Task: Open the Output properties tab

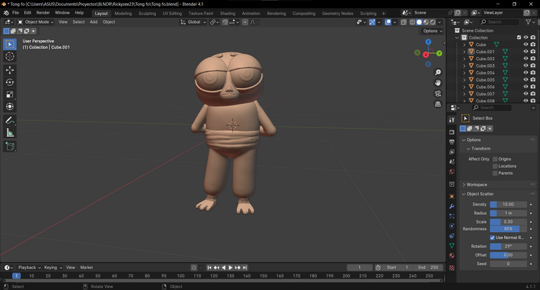Action: click(x=452, y=142)
